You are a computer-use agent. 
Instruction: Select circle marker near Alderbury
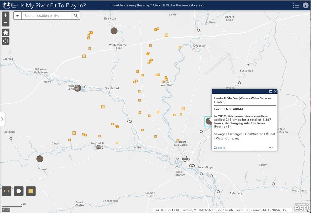[218, 192]
